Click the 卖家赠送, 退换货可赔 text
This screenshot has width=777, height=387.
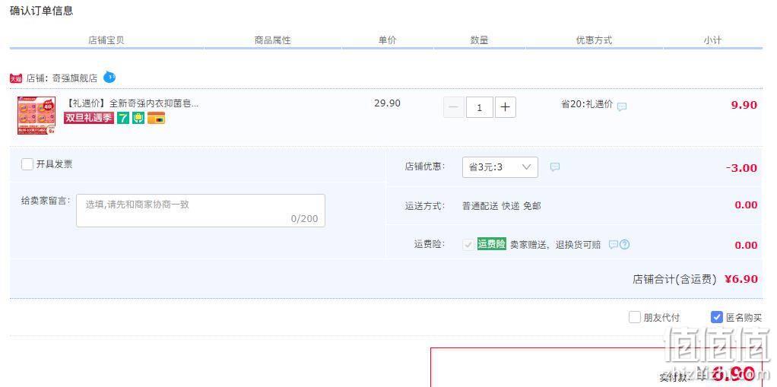pyautogui.click(x=556, y=244)
